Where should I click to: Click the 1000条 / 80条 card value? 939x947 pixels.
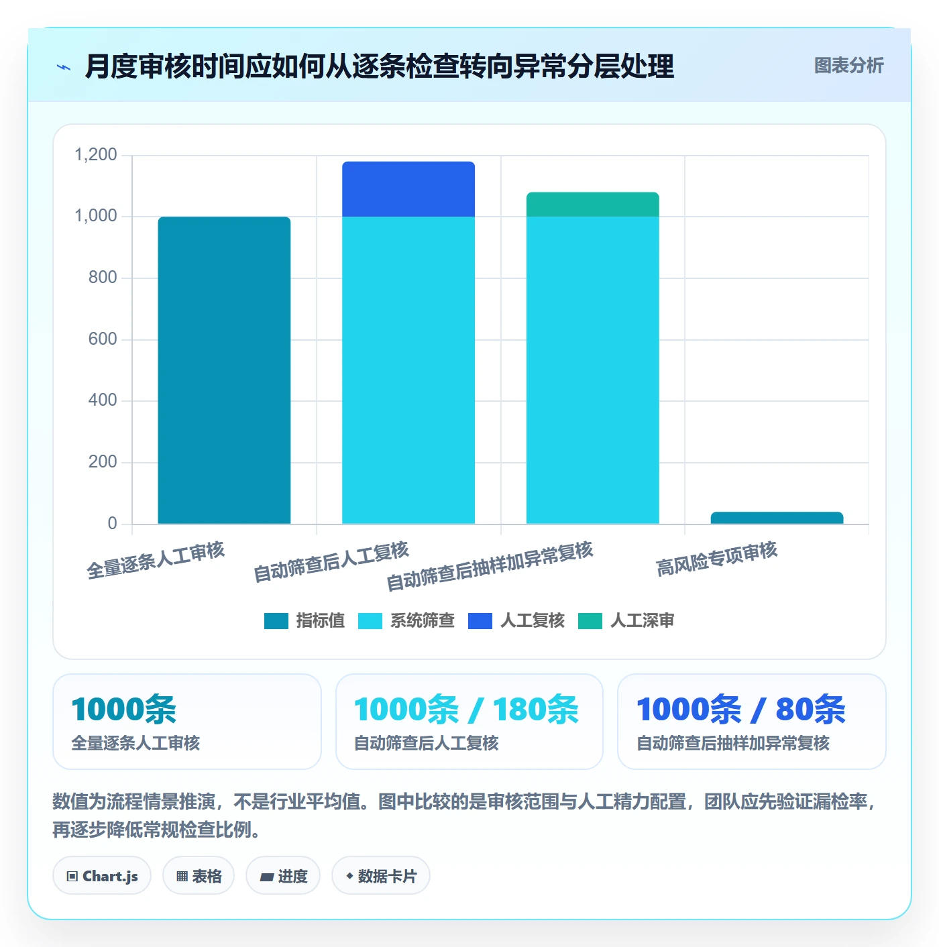(x=741, y=710)
